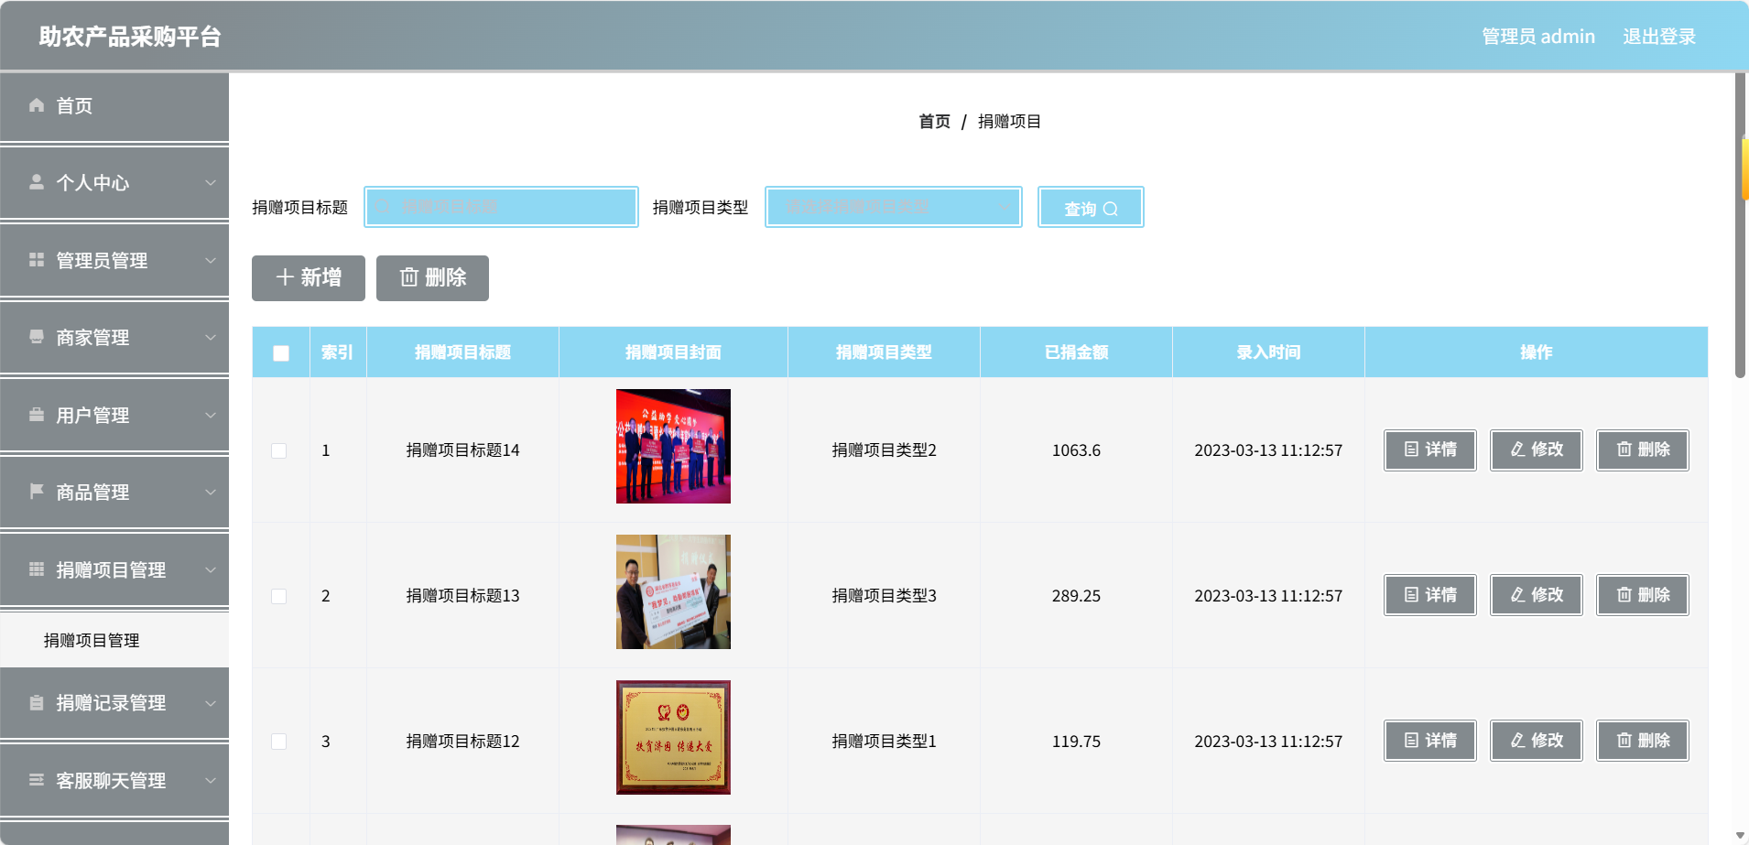Click the 捐赠项目标题 search input field

tap(501, 207)
